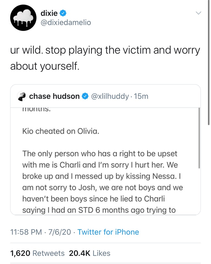The image size is (211, 264).
Task: Open dixie's cloud profile avatar
Action: (23, 18)
